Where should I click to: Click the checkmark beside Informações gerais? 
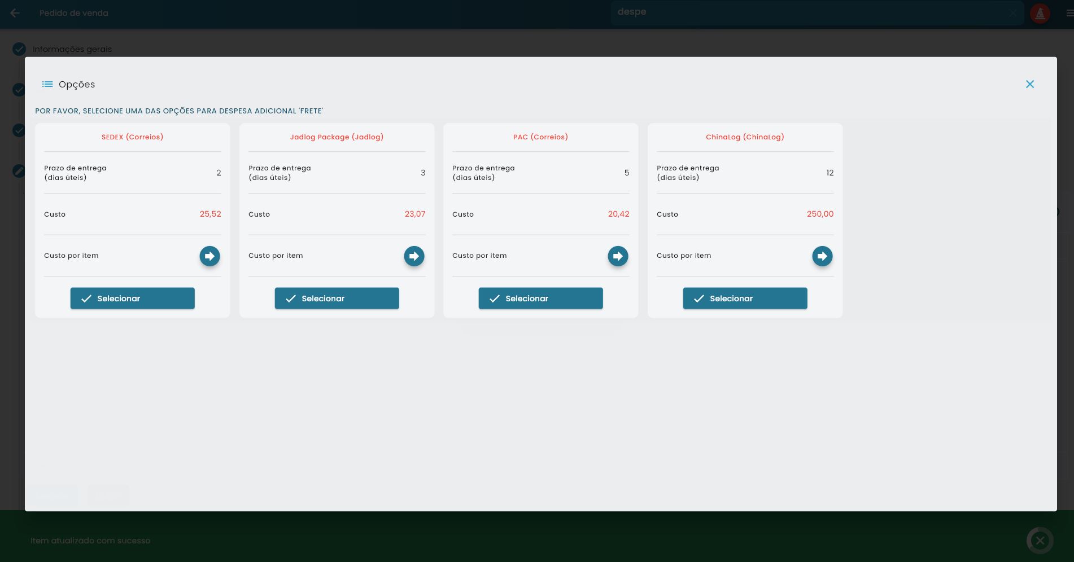pos(19,49)
